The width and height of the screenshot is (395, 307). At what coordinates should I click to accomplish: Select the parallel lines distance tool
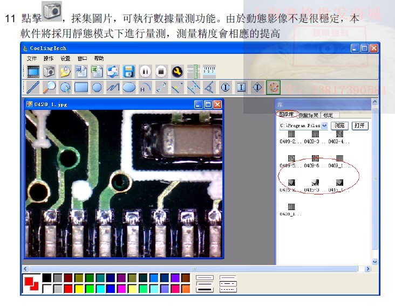[x=194, y=87]
